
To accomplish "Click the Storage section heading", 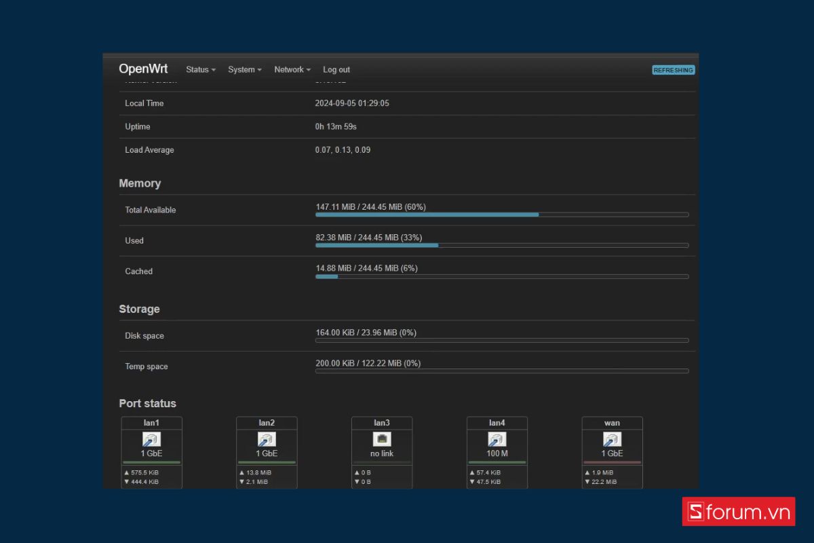I will coord(140,309).
